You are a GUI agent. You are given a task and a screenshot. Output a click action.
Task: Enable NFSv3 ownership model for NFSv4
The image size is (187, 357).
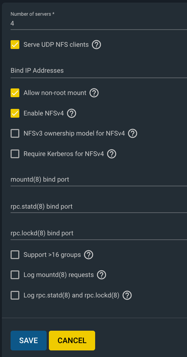pos(15,133)
